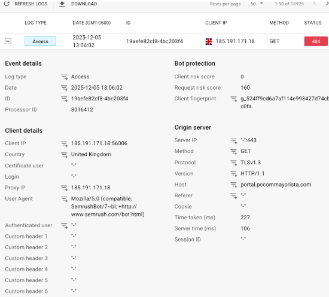Go to previous page of logs

pyautogui.click(x=315, y=4)
